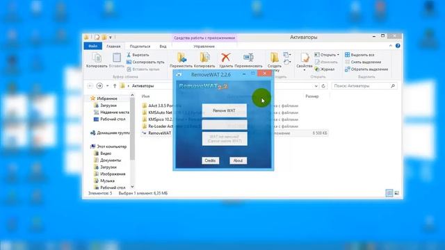
Task: Select the RemoveWAT application file
Action: [156, 133]
